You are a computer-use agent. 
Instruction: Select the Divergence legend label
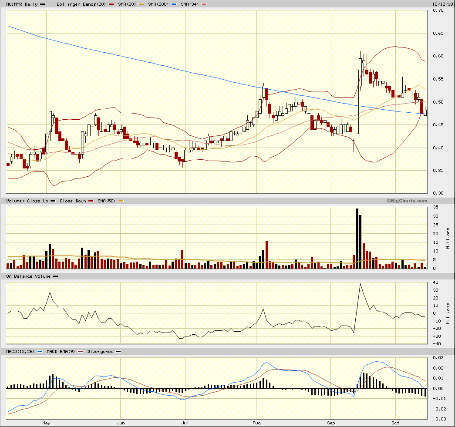[100, 351]
